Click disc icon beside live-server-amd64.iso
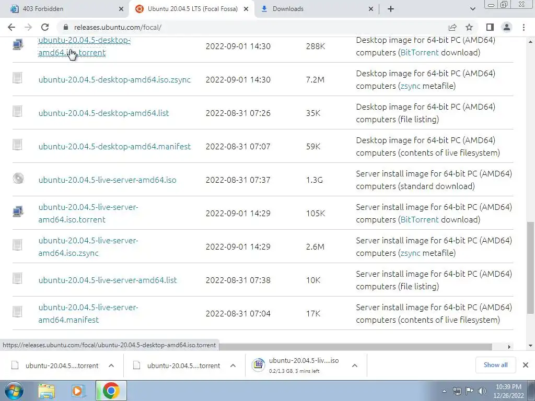 18,179
